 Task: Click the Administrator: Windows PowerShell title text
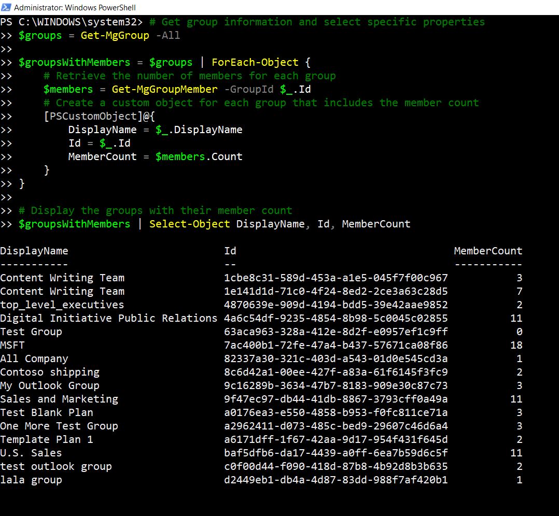75,8
